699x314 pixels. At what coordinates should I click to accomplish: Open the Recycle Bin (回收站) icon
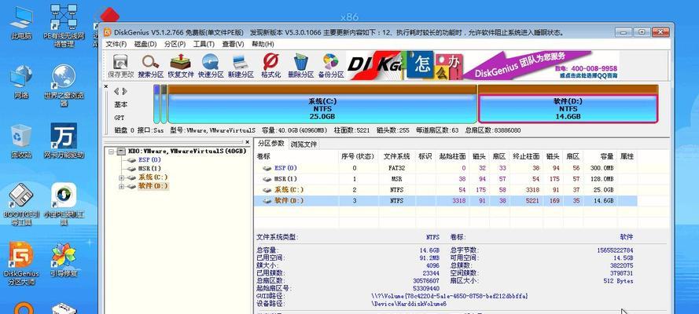21,141
